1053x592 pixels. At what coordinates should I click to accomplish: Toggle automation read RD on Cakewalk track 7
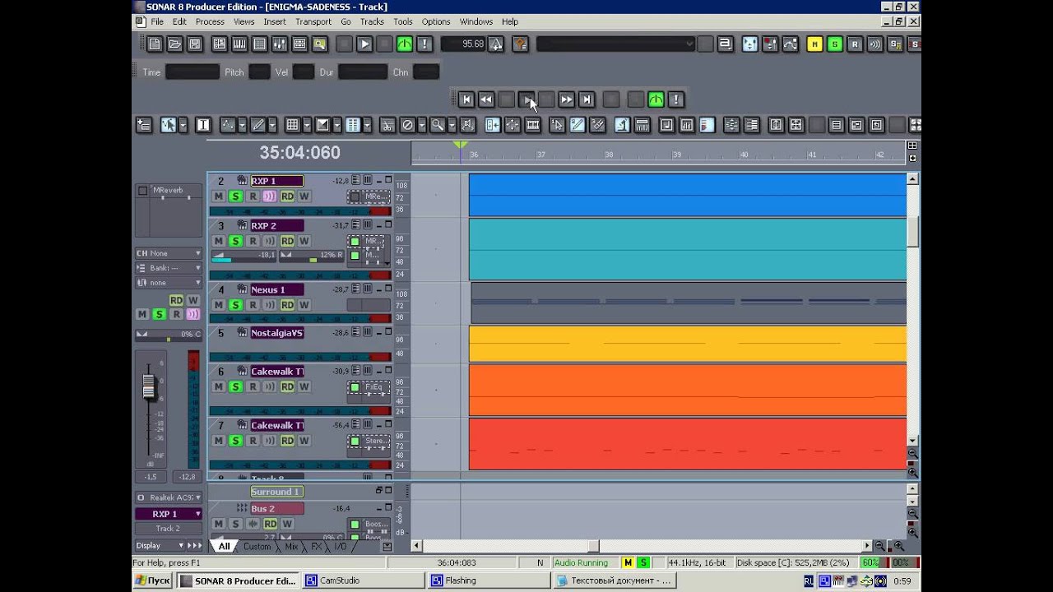click(x=287, y=441)
